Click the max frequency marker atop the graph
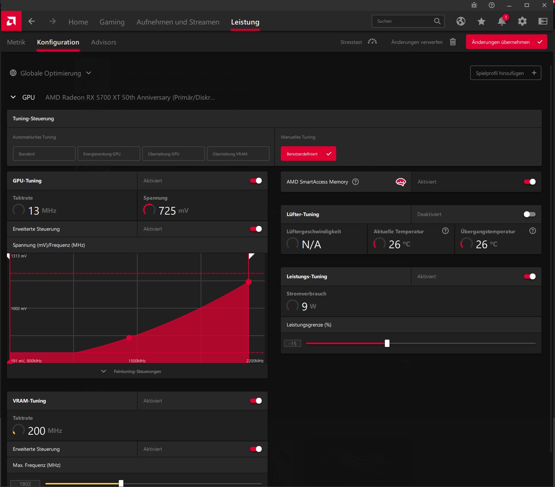555x487 pixels. pyautogui.click(x=251, y=256)
